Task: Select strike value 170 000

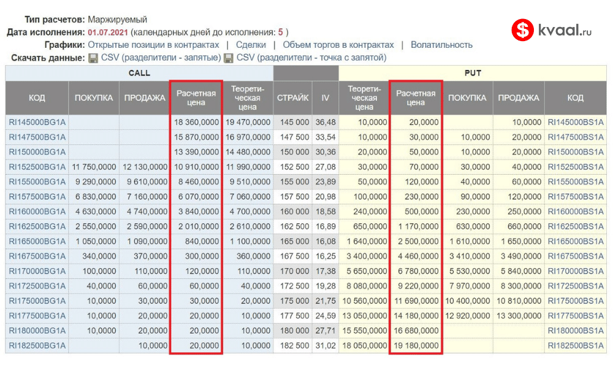Action: [x=294, y=271]
